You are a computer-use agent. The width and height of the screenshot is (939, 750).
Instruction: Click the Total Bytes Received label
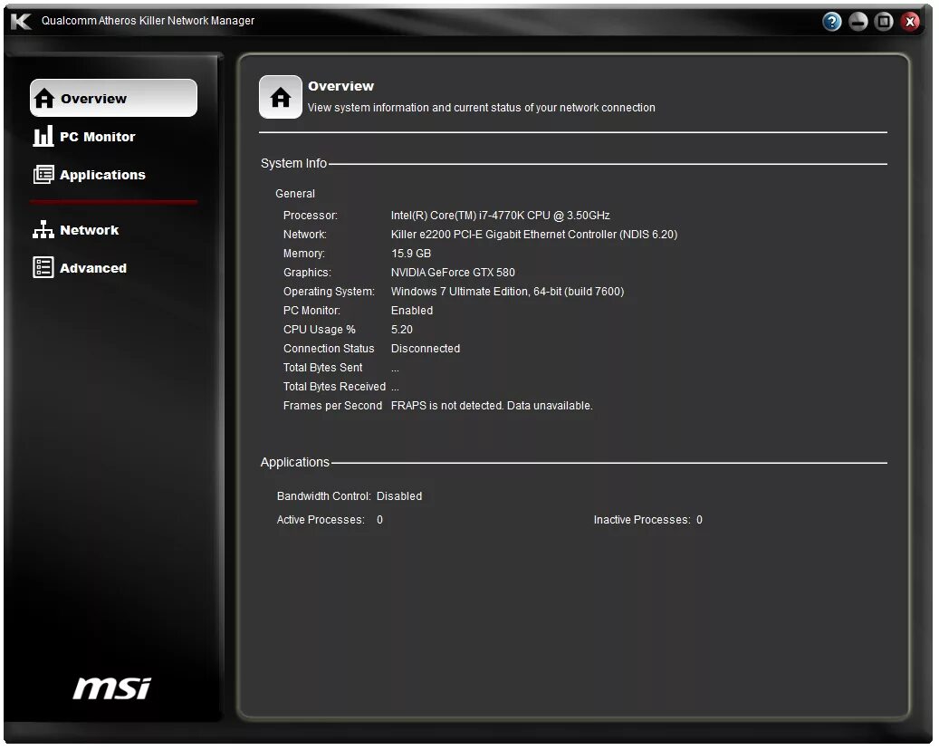[x=334, y=387]
